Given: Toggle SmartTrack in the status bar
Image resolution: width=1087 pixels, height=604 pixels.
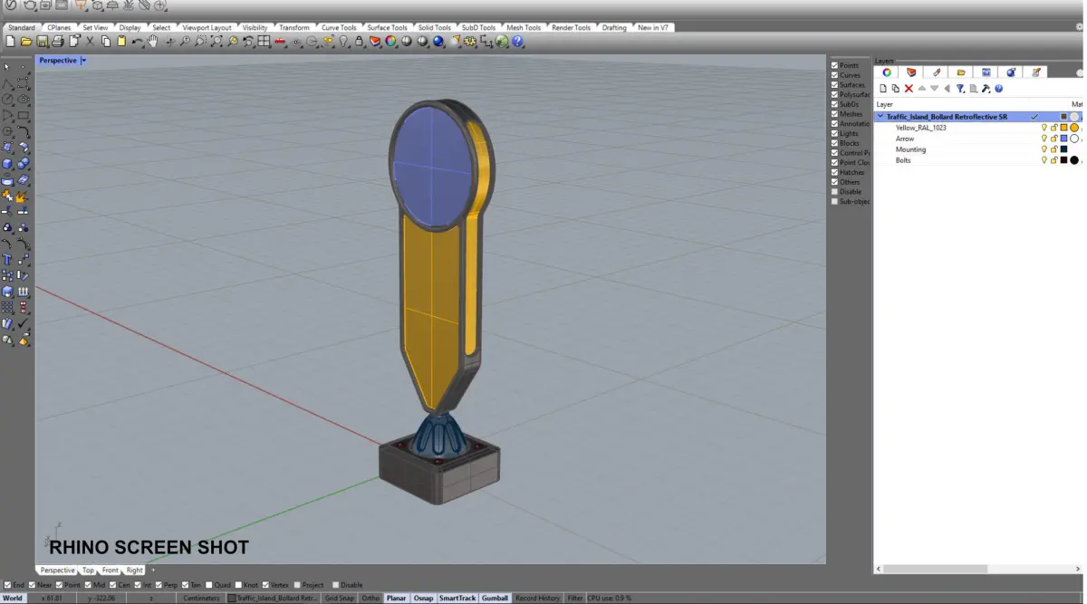Looking at the screenshot, I should point(457,598).
